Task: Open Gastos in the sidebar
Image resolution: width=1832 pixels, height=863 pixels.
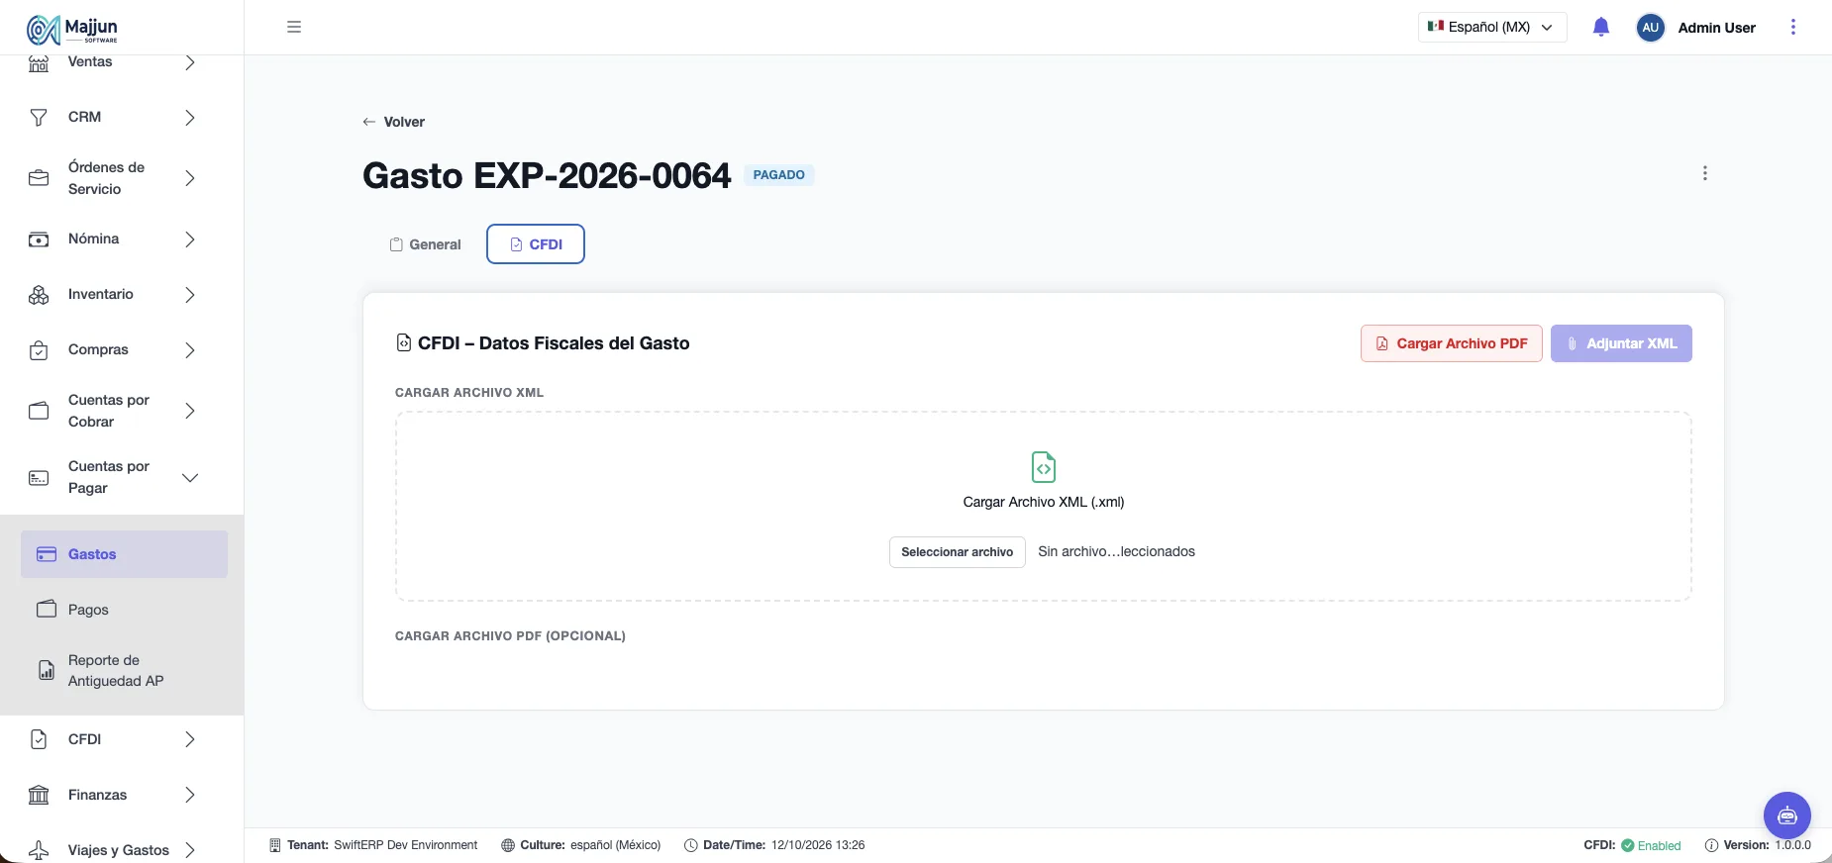Action: [124, 554]
